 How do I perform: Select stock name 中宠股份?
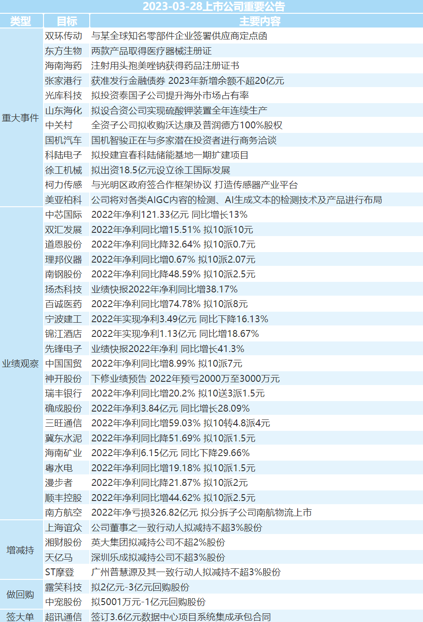[x=64, y=602]
